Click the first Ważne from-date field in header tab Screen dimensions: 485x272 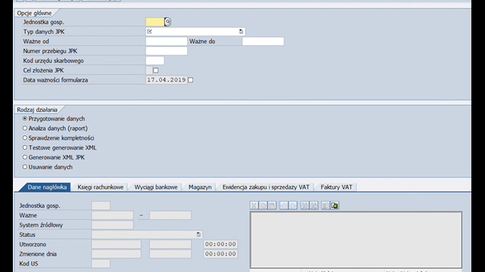pos(112,215)
